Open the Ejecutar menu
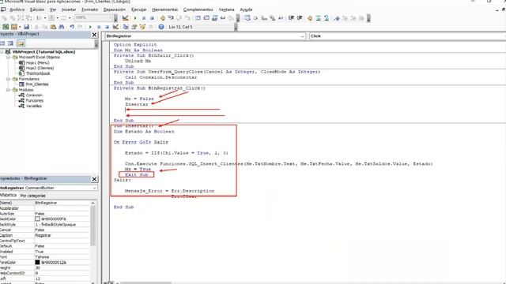 (139, 9)
